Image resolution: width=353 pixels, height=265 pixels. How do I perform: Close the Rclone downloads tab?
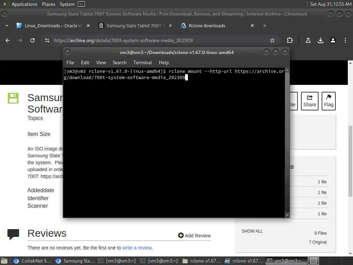click(252, 26)
